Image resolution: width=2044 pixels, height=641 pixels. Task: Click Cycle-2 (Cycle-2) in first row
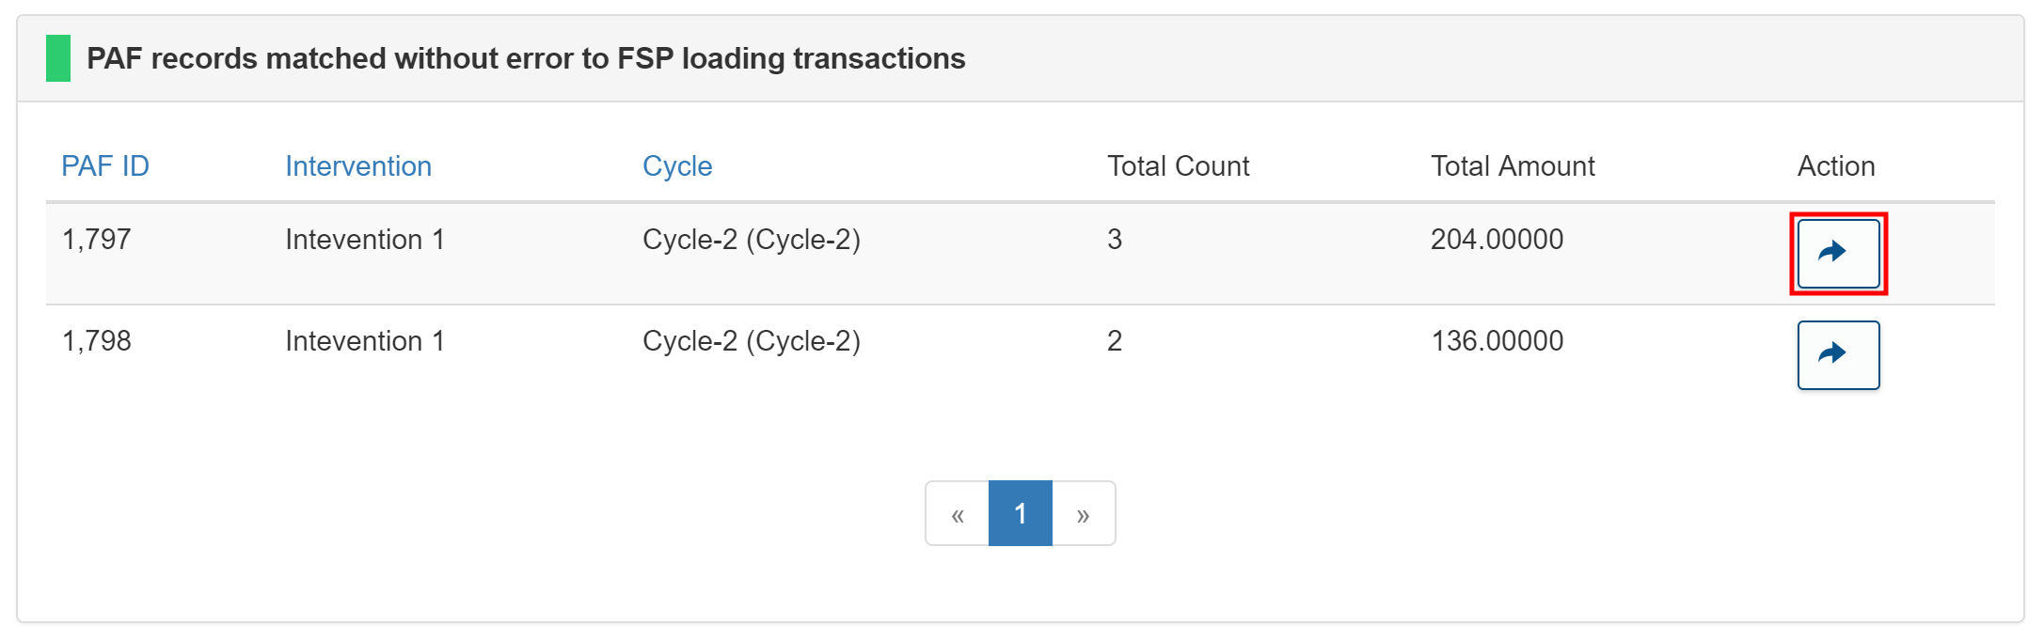click(752, 240)
